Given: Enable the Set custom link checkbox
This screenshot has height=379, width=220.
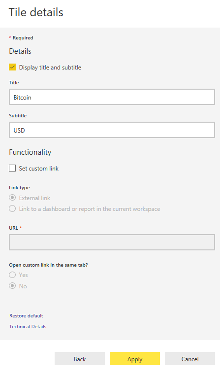Looking at the screenshot, I should [12, 168].
